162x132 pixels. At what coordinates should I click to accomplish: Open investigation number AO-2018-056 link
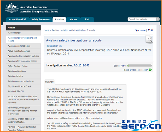(x=82, y=65)
